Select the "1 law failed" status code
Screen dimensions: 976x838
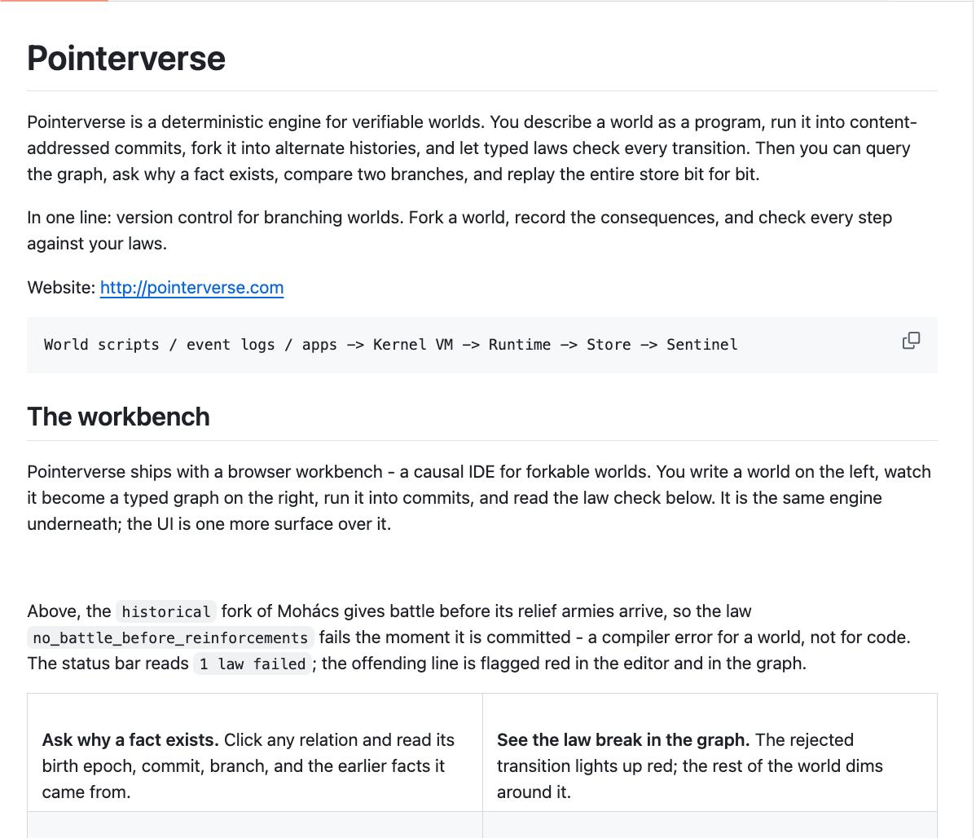point(252,664)
